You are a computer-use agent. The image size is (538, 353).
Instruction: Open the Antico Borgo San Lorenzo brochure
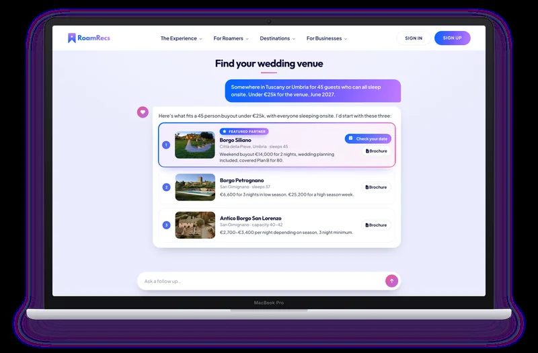coord(376,225)
